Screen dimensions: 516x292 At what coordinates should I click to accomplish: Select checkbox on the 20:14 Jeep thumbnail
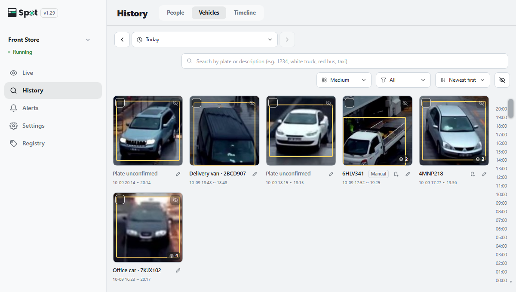120,103
